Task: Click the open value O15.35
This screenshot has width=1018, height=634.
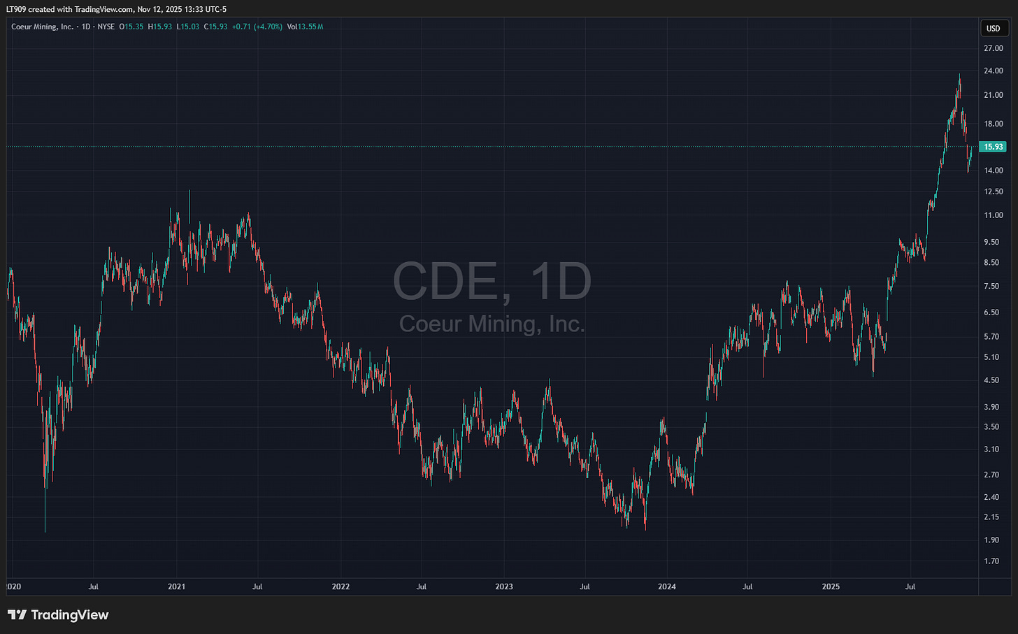Action: [131, 27]
